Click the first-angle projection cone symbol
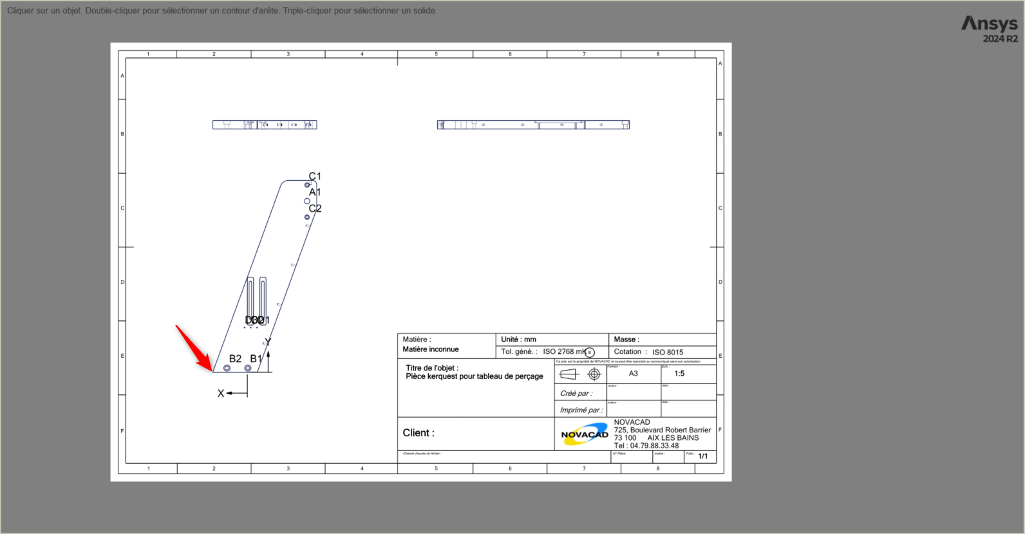 [x=569, y=374]
